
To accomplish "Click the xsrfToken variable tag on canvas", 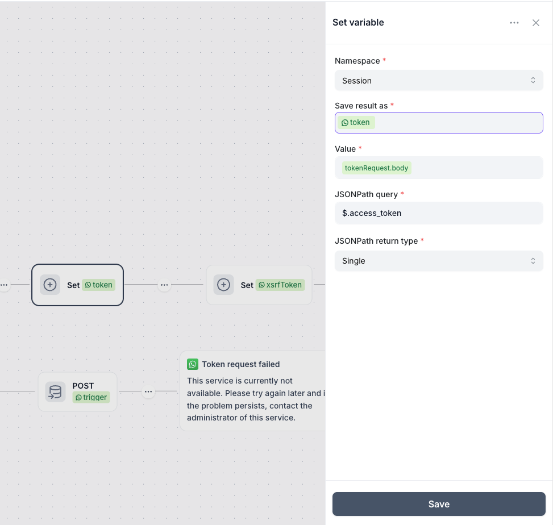I will (280, 285).
